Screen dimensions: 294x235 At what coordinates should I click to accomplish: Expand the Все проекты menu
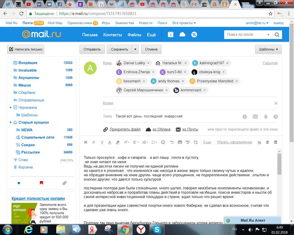click(184, 23)
